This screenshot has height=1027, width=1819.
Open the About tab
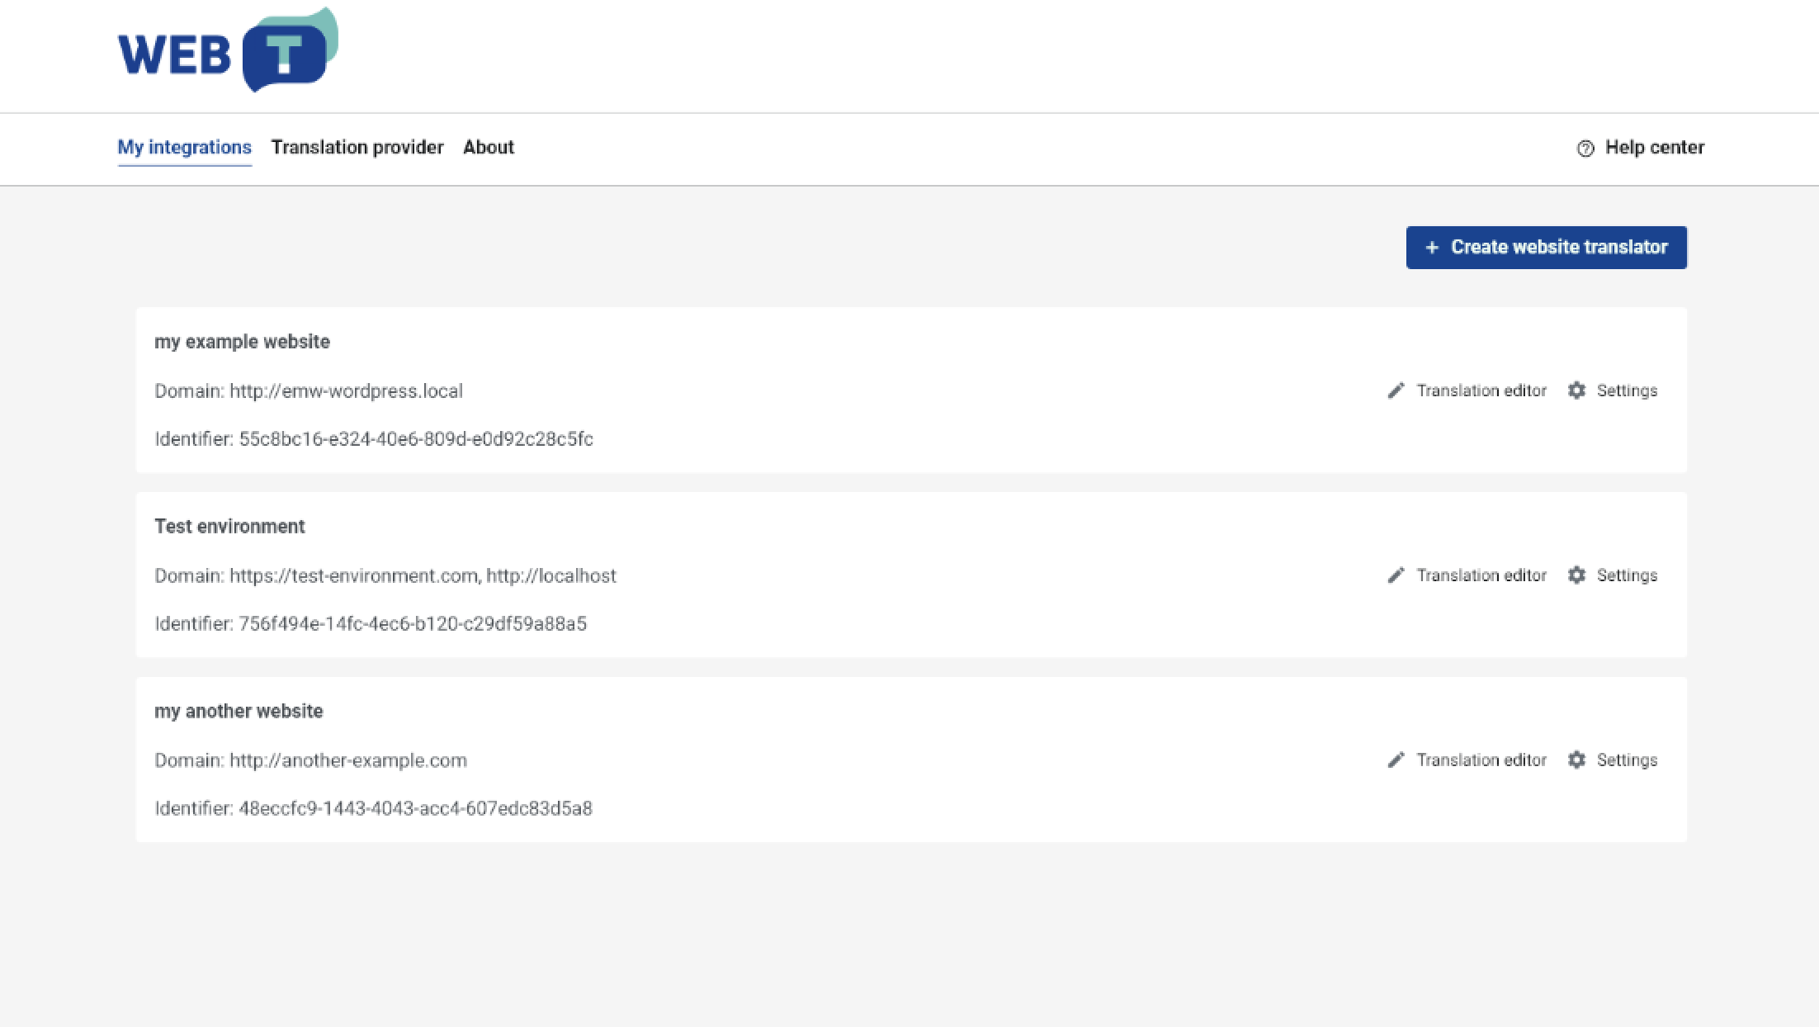(x=489, y=148)
